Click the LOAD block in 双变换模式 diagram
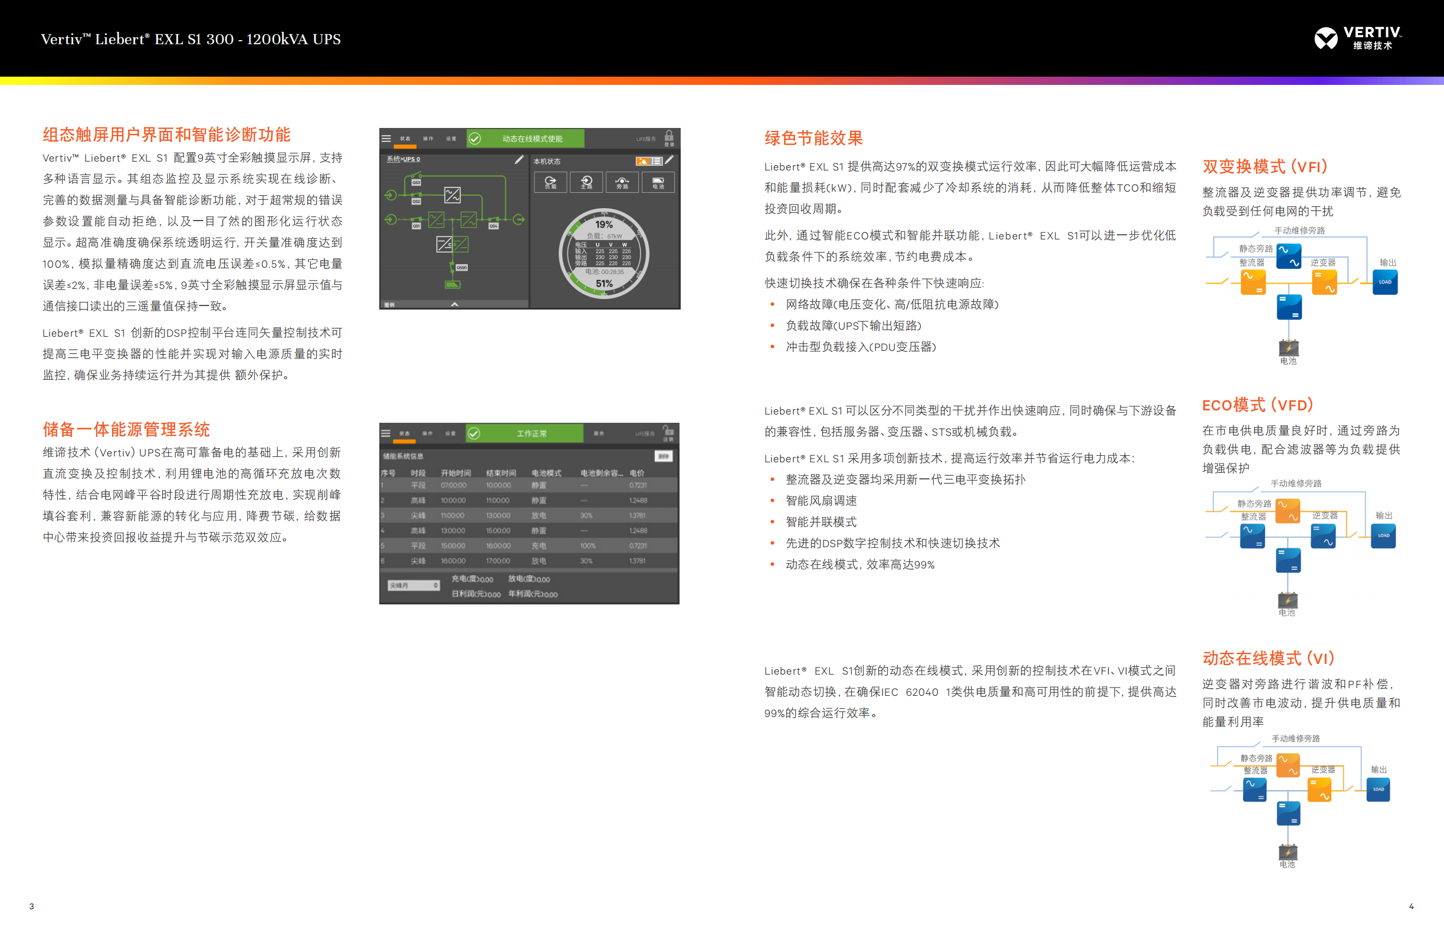This screenshot has height=934, width=1444. pyautogui.click(x=1385, y=282)
